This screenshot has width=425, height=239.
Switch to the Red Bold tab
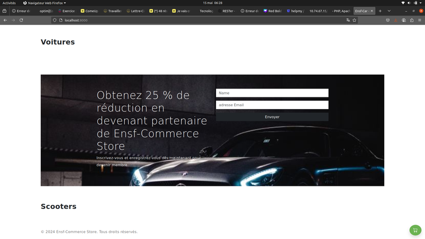(x=272, y=11)
